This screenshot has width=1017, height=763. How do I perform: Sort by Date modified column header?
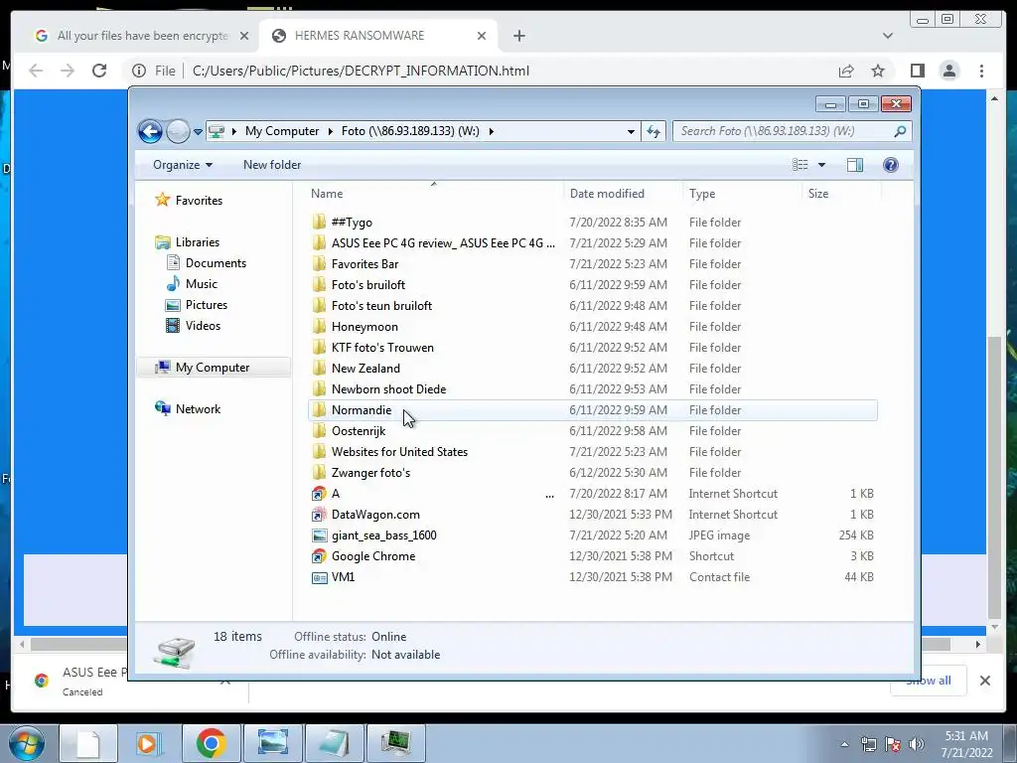[607, 194]
